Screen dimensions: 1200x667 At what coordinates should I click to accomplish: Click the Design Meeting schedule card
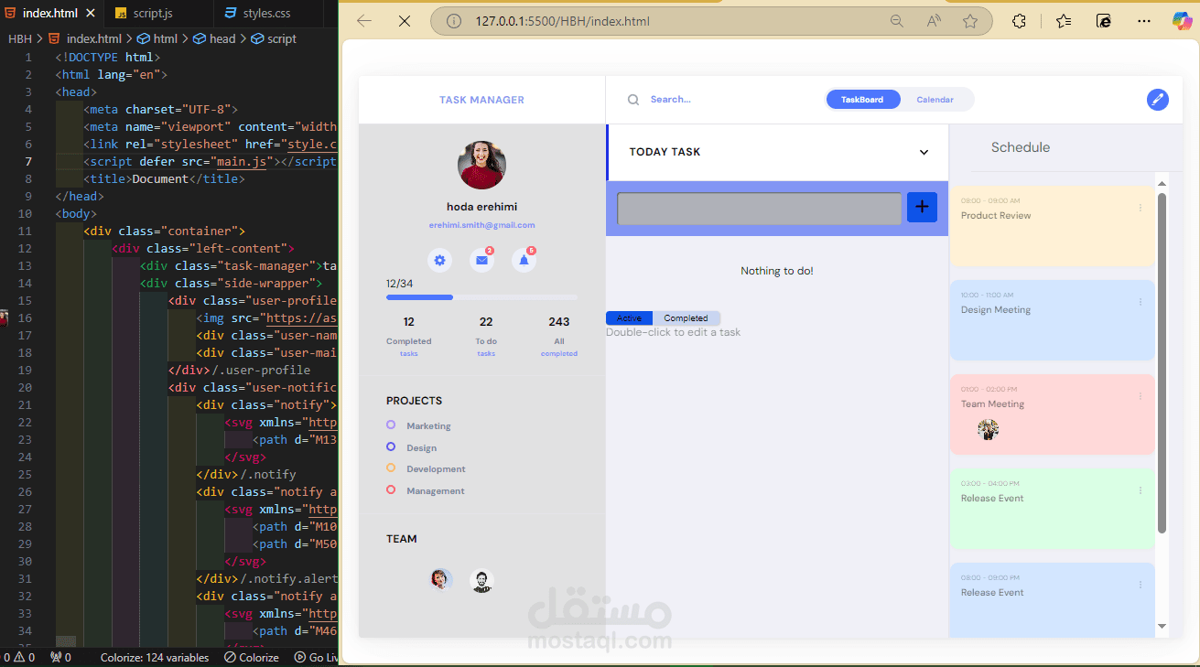(x=1053, y=320)
